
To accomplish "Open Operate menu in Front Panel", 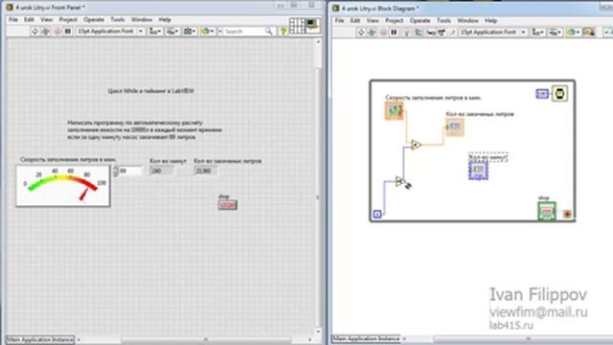I will click(94, 19).
